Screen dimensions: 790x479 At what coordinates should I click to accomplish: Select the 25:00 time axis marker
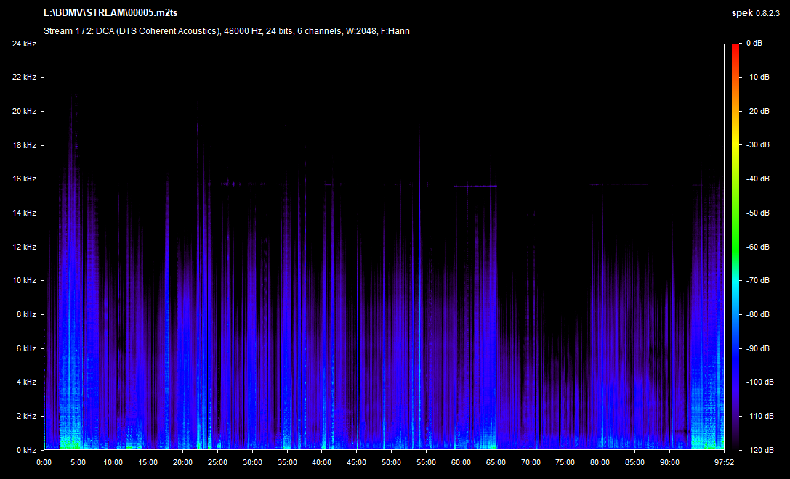(217, 462)
